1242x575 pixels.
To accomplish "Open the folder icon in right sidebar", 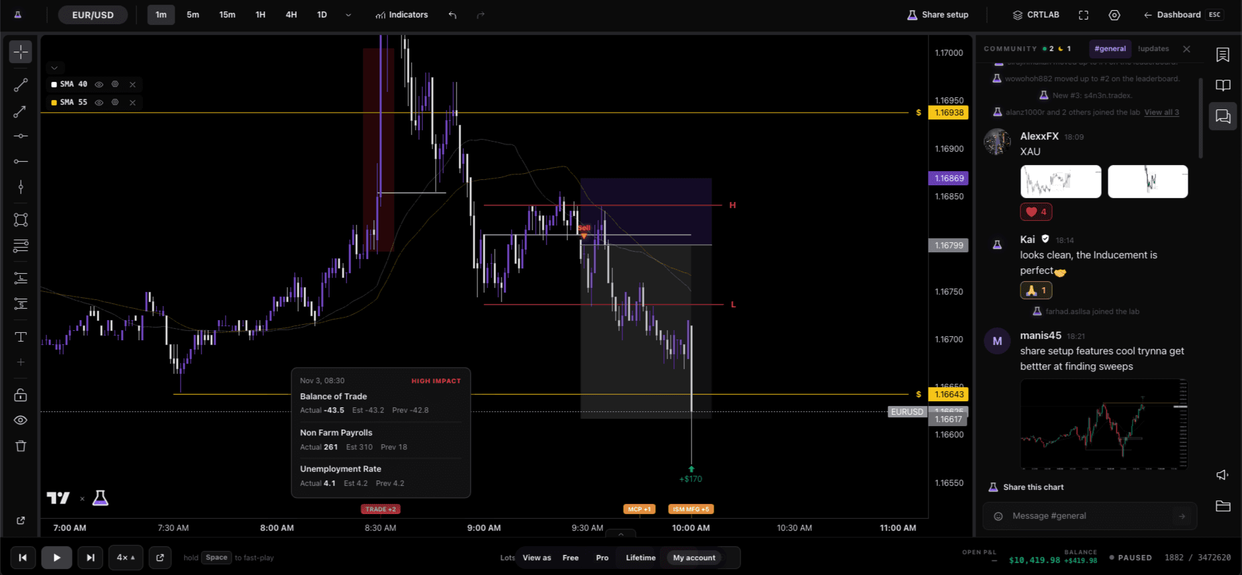I will click(1223, 506).
